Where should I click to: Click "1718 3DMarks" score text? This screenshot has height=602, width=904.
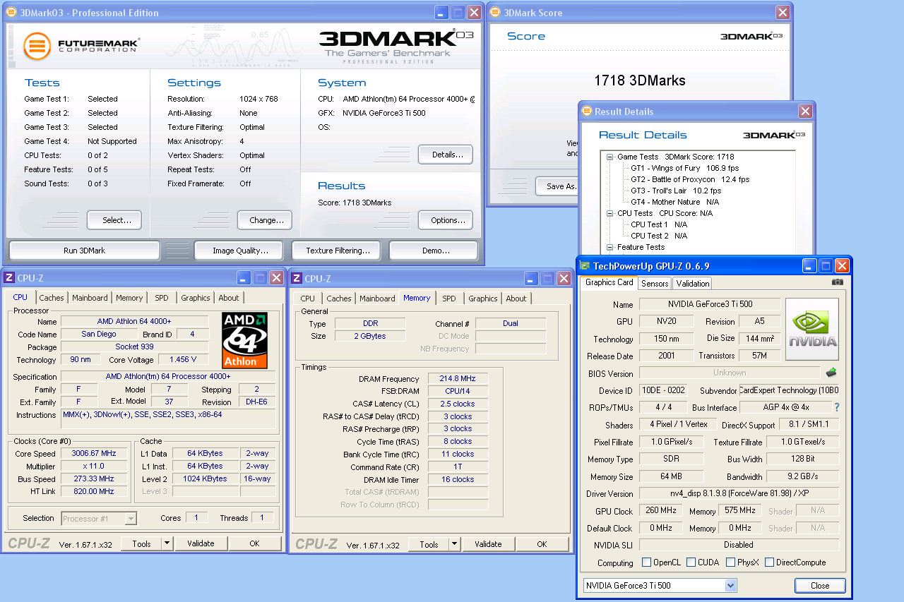pyautogui.click(x=640, y=80)
